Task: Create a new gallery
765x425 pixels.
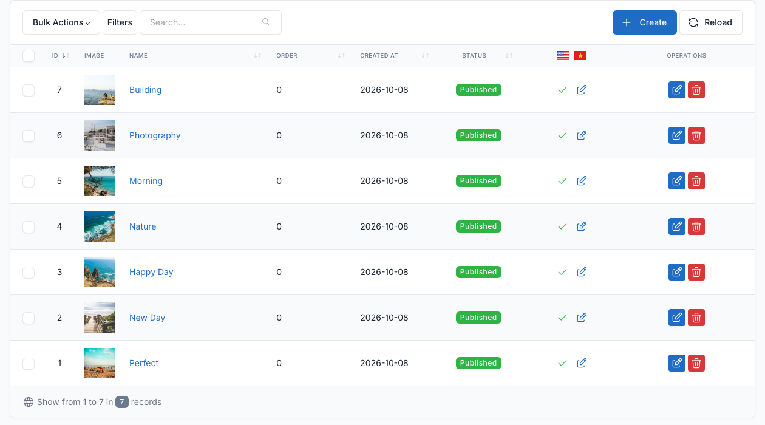Action: [645, 22]
